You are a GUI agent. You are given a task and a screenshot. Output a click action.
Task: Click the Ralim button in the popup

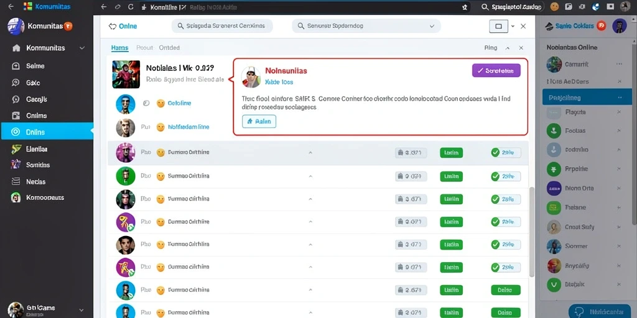[x=259, y=121]
